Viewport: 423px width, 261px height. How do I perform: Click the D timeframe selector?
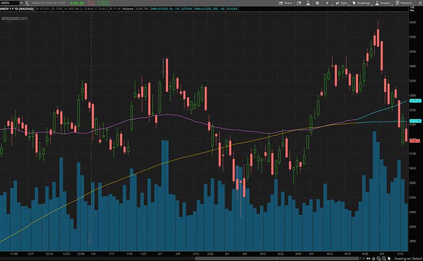point(326,3)
